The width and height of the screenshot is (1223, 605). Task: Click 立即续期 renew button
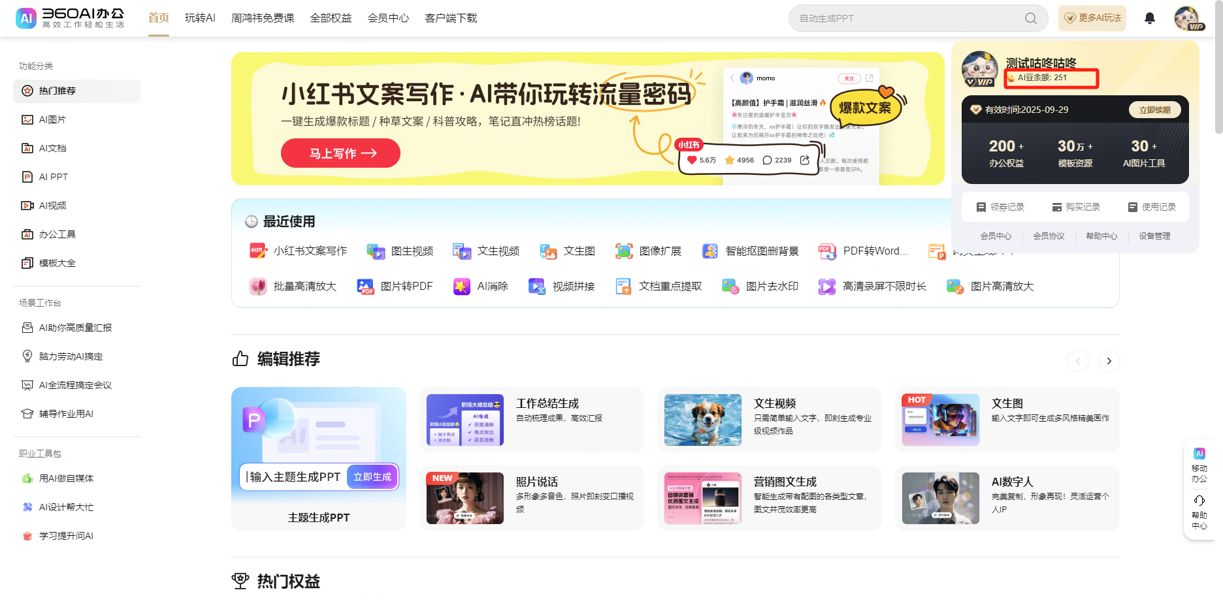click(1154, 110)
